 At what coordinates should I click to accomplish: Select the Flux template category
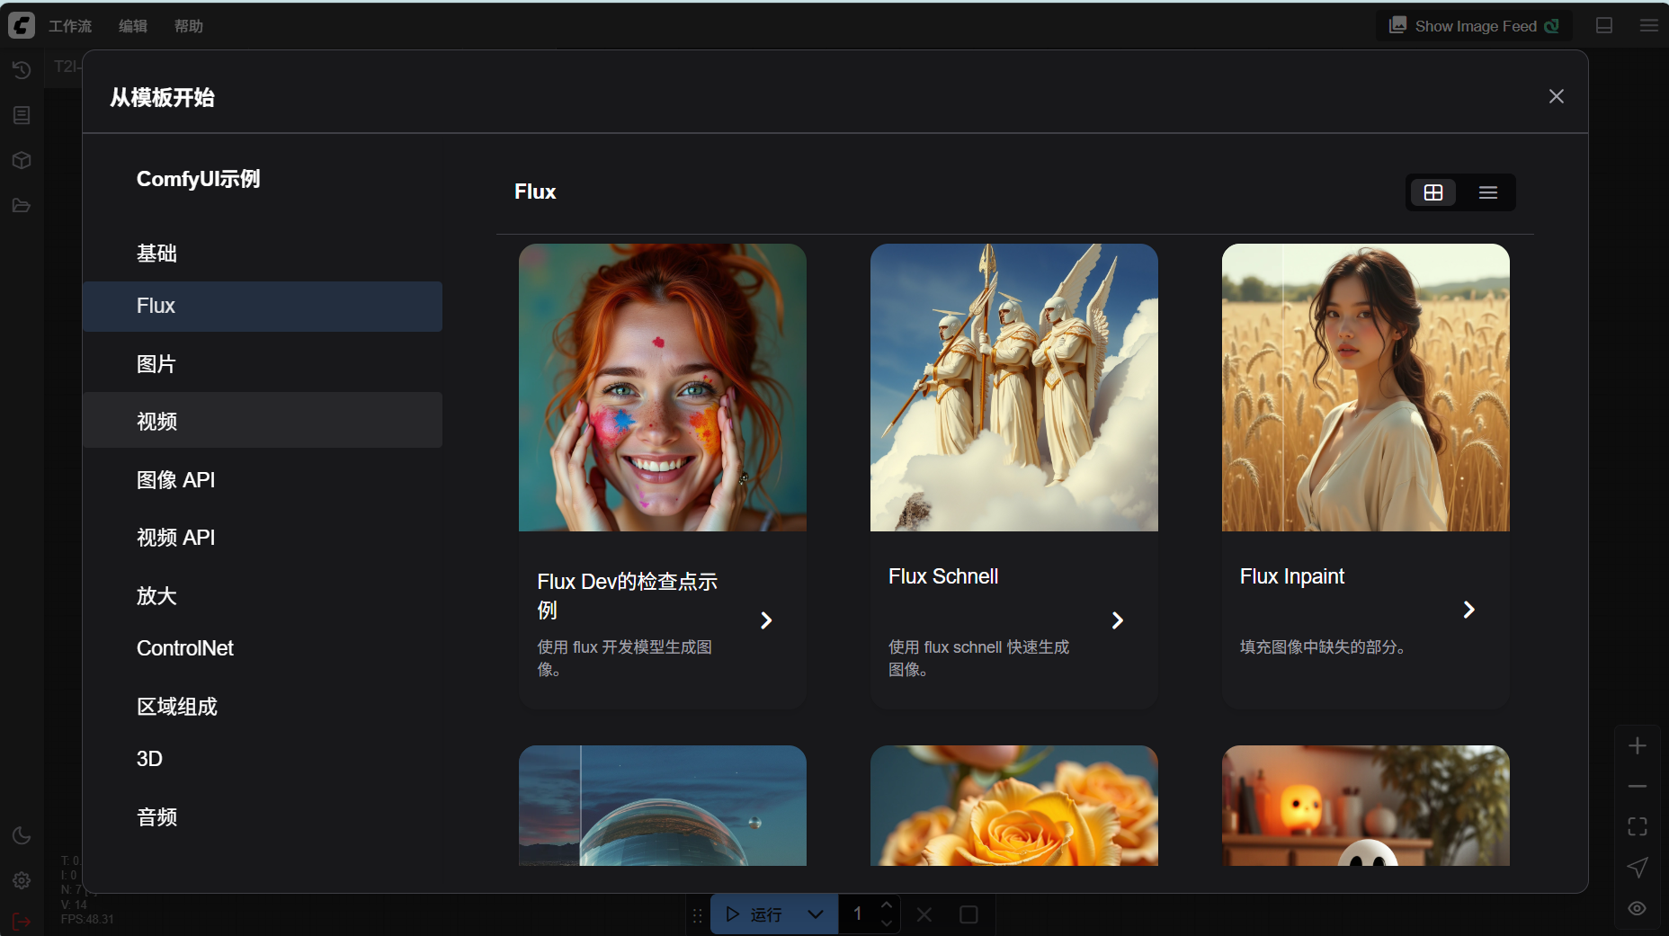pyautogui.click(x=263, y=307)
